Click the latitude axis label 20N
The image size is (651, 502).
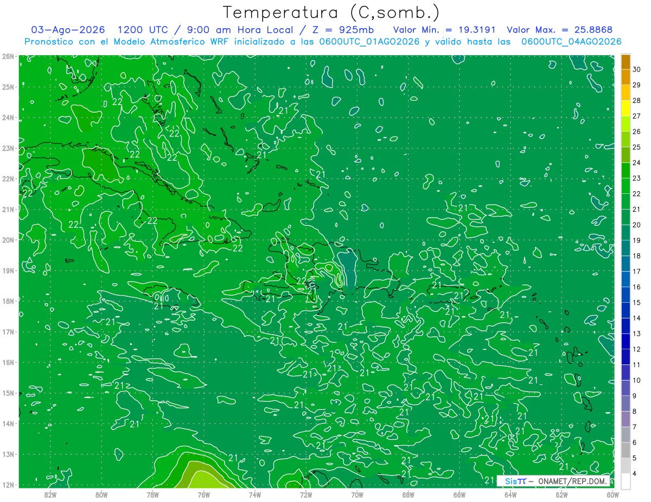(x=8, y=240)
